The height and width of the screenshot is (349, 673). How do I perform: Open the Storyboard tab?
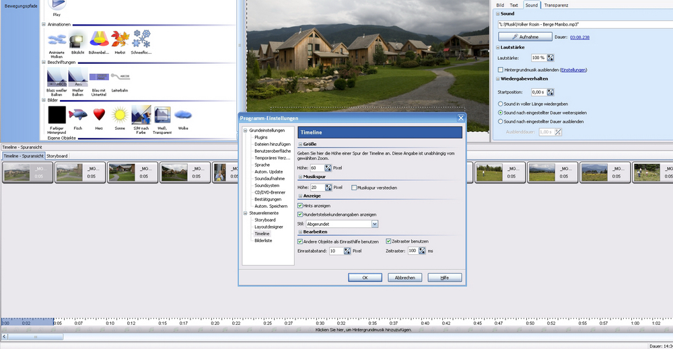tap(57, 156)
